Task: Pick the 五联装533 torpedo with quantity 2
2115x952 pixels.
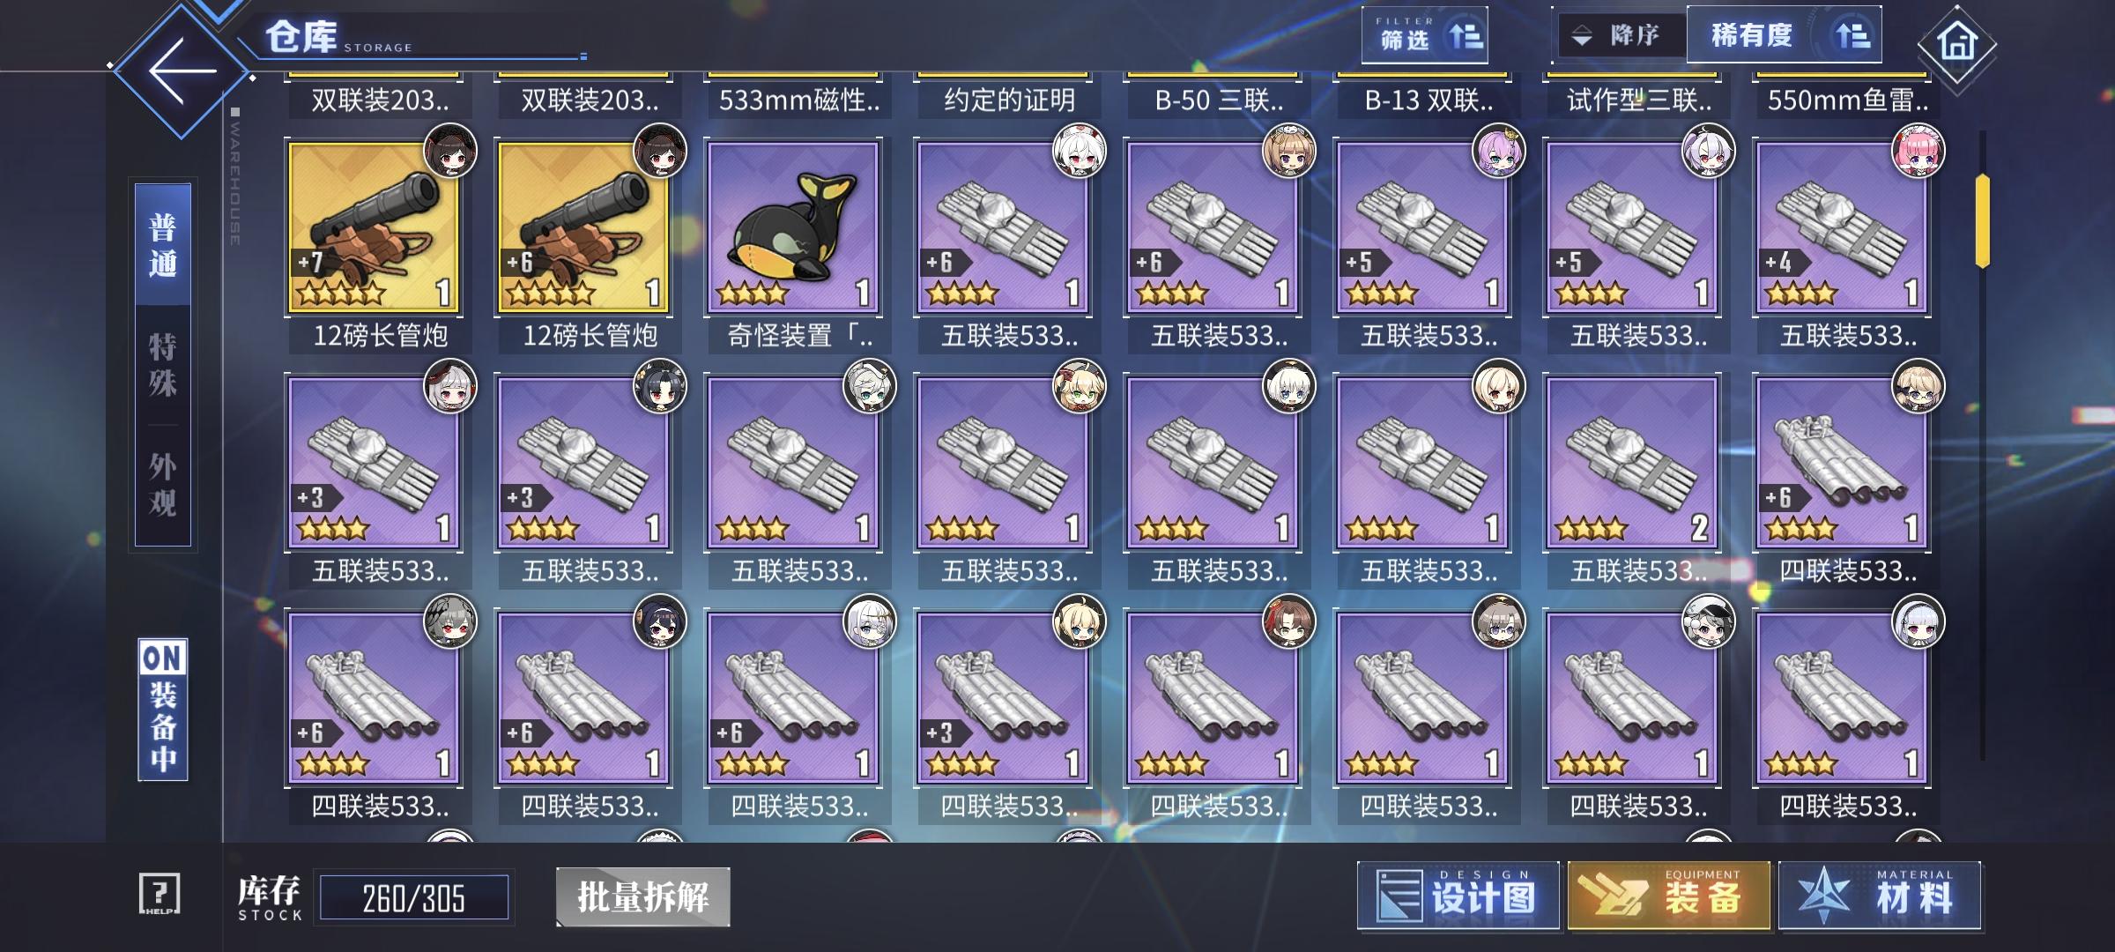Action: click(x=1632, y=462)
